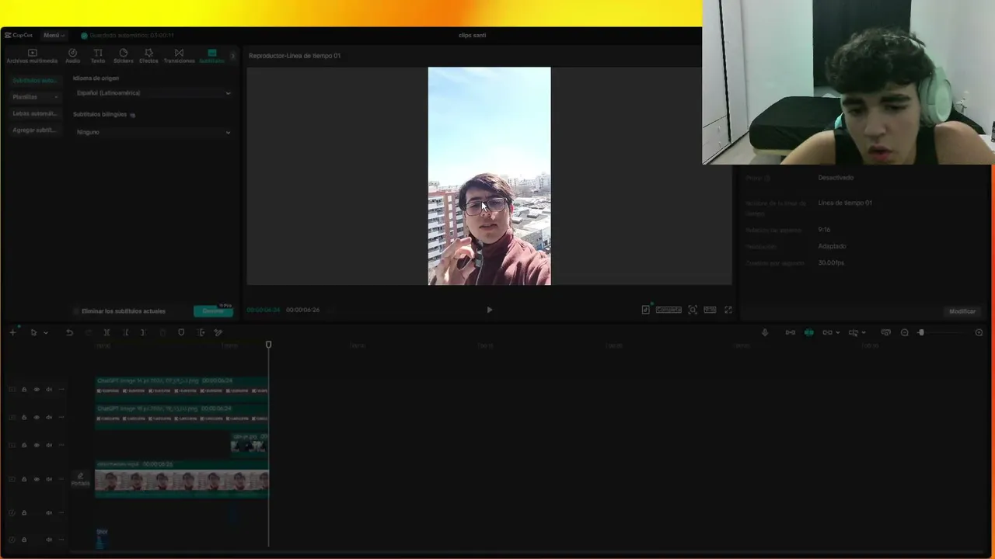Lock the main video track with Portada
Viewport: 995px width, 559px height.
tap(24, 480)
